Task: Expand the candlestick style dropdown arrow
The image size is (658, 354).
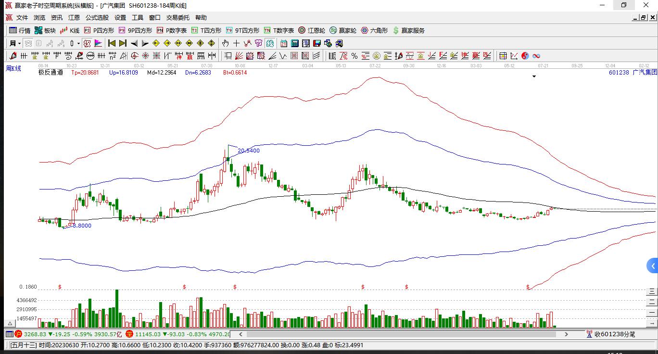Action: 79,43
